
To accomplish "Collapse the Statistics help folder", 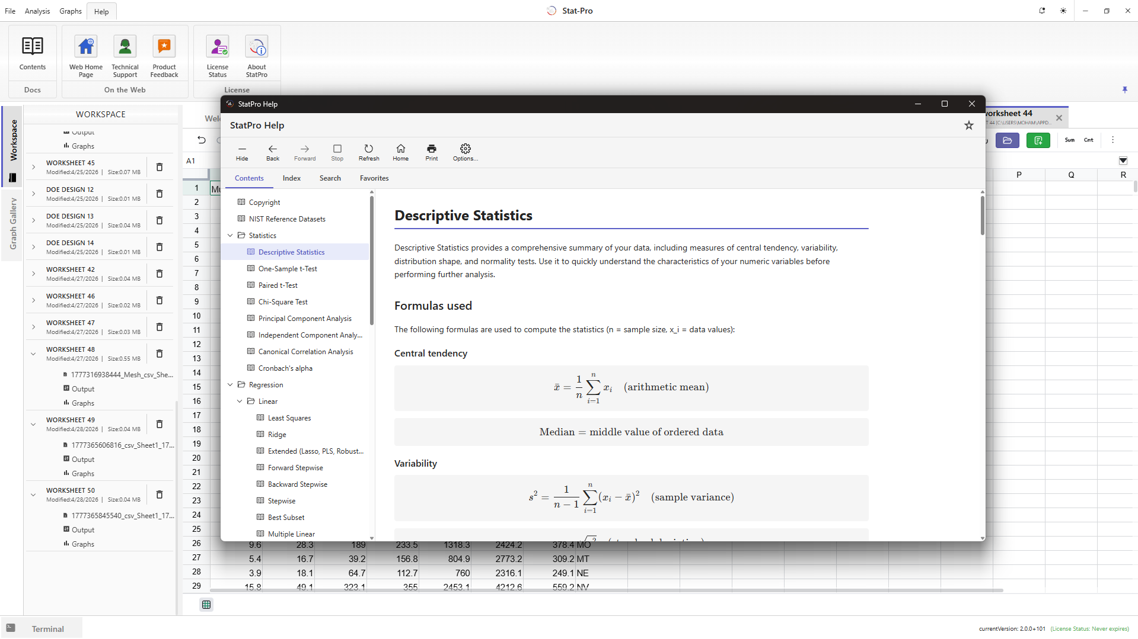I will (230, 236).
